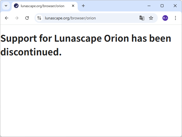Minimize the browser window
The width and height of the screenshot is (182, 137).
click(149, 6)
